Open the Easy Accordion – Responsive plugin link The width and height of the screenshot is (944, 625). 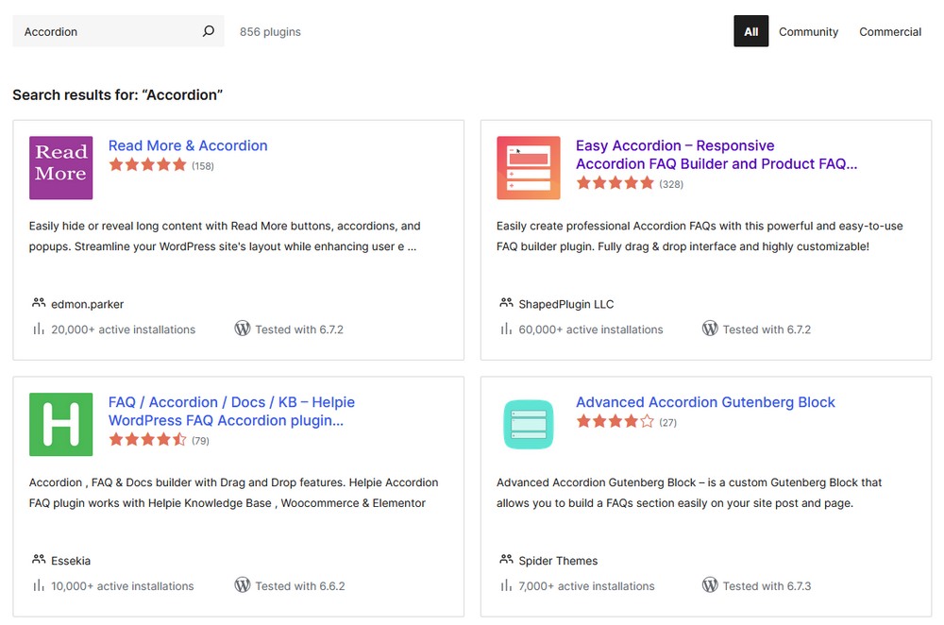[x=716, y=154]
